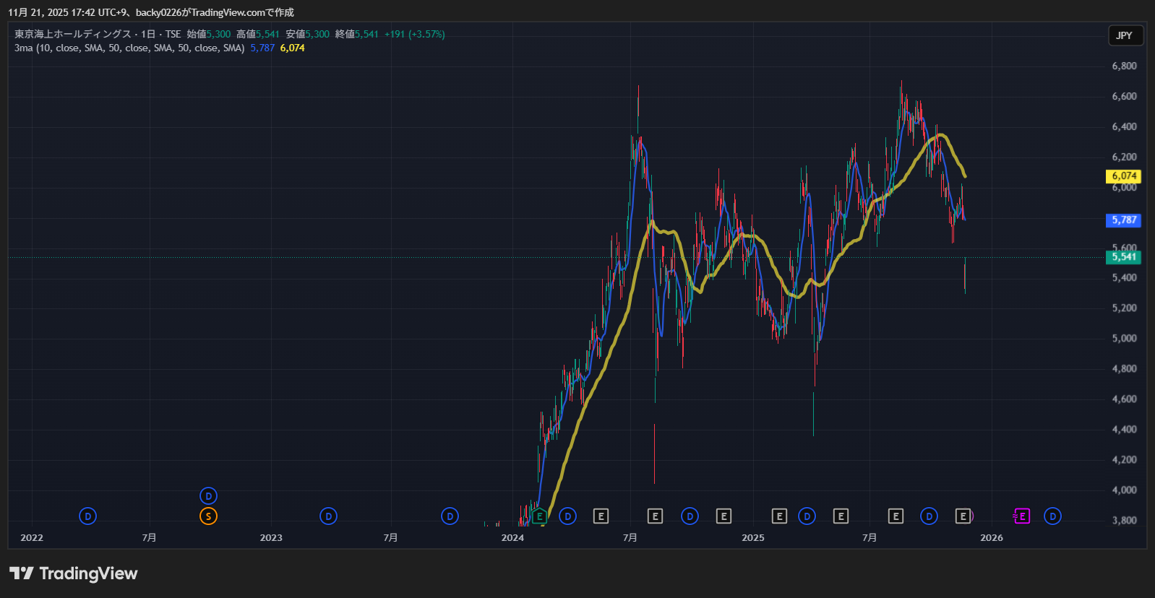Select the dividend marker after July 2023
This screenshot has width=1155, height=598.
pos(450,516)
